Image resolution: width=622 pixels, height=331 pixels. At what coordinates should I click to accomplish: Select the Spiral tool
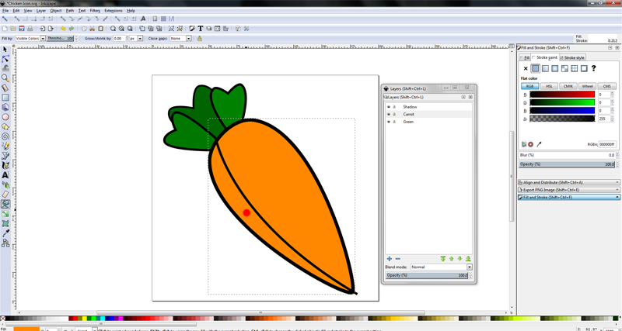(5, 136)
